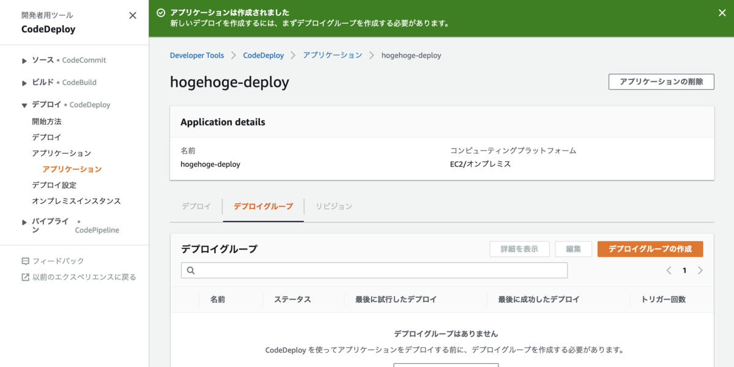Click 最後に成功したデプロイ column header
Screen dimensions: 734x367
pyautogui.click(x=539, y=300)
